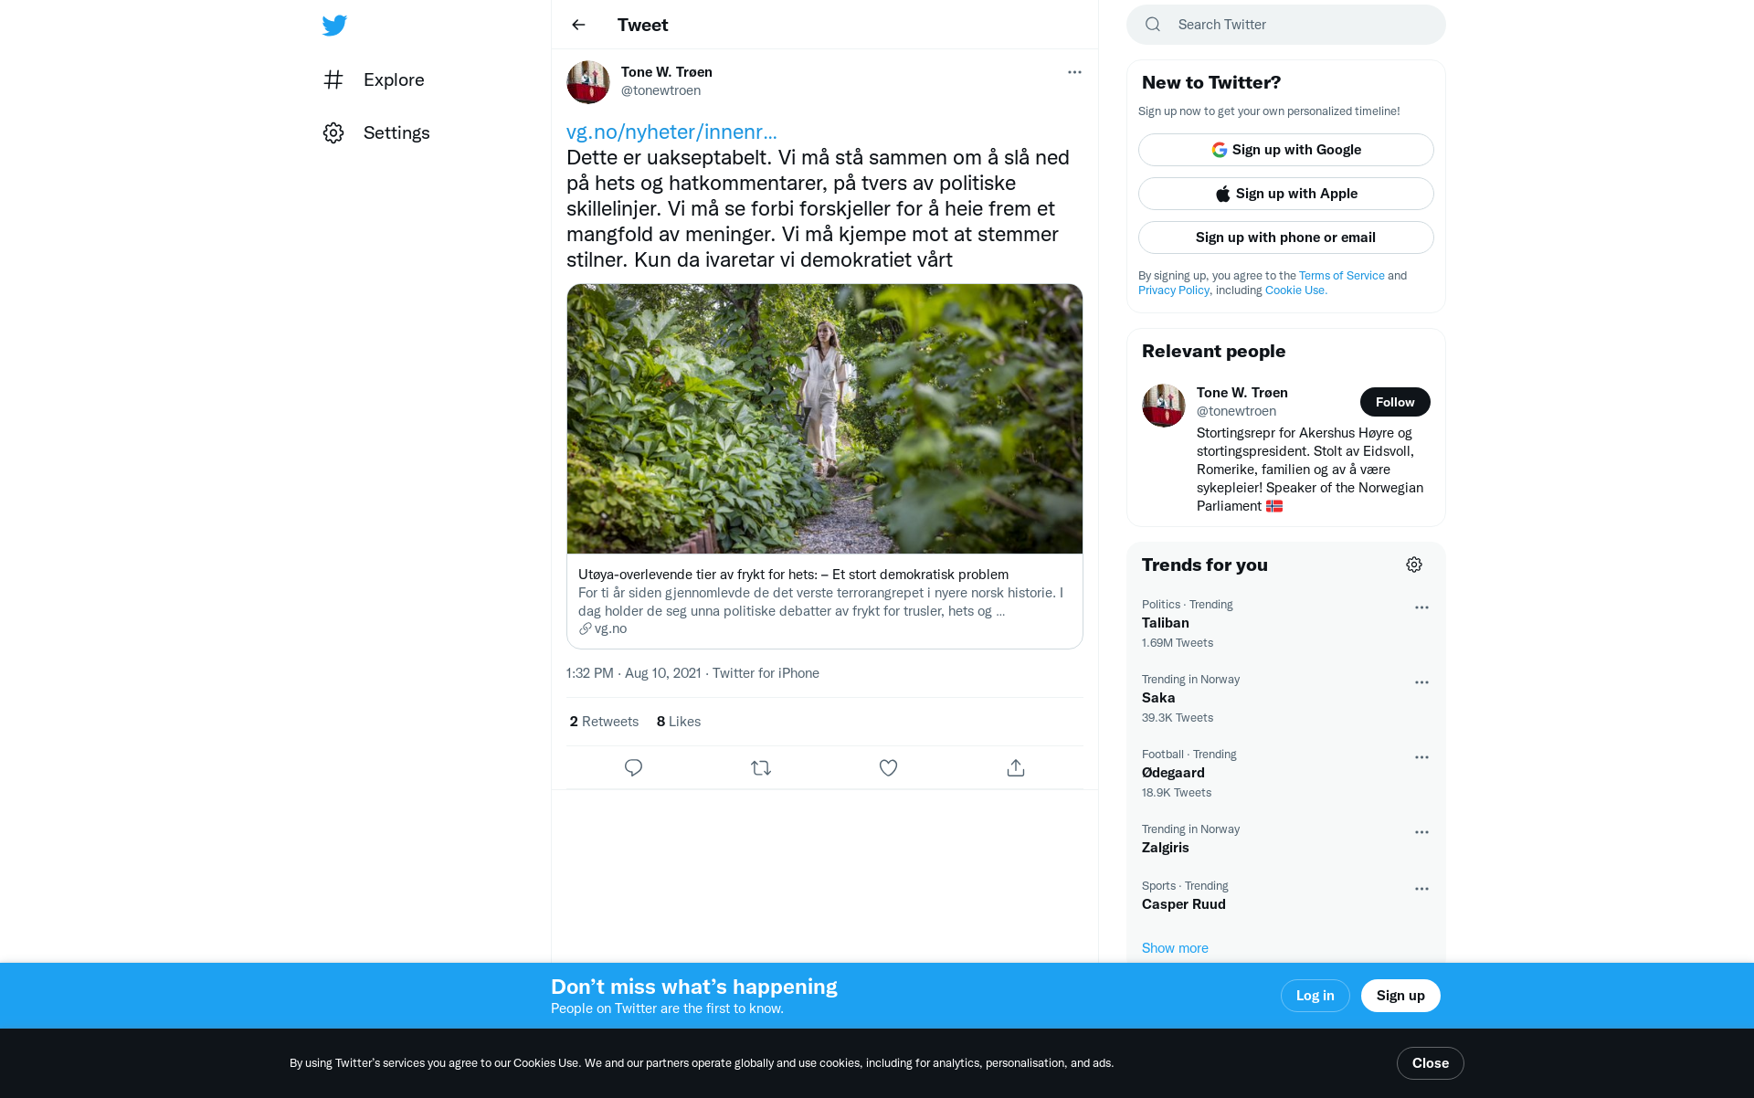
Task: Close the cookie notice banner
Action: click(x=1430, y=1063)
